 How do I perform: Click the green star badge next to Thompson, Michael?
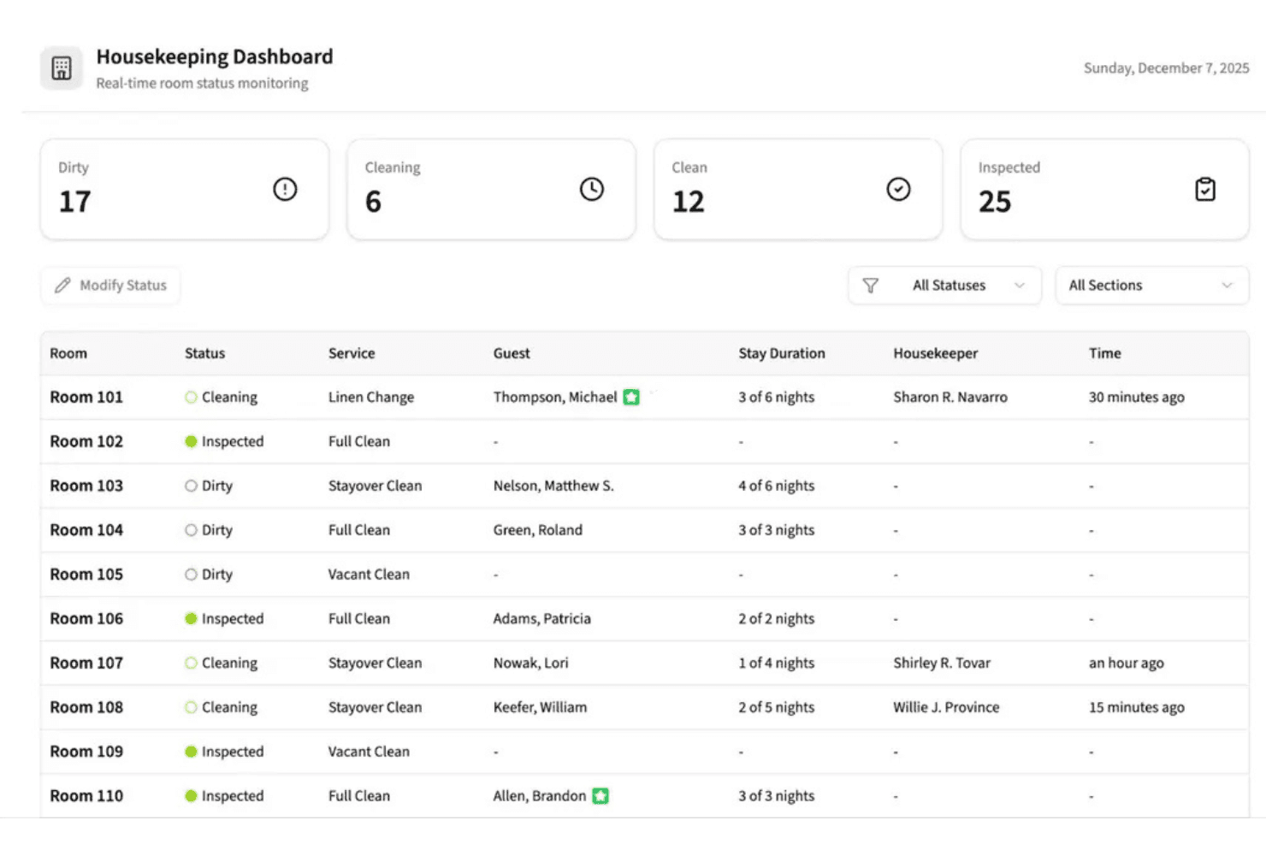[631, 397]
